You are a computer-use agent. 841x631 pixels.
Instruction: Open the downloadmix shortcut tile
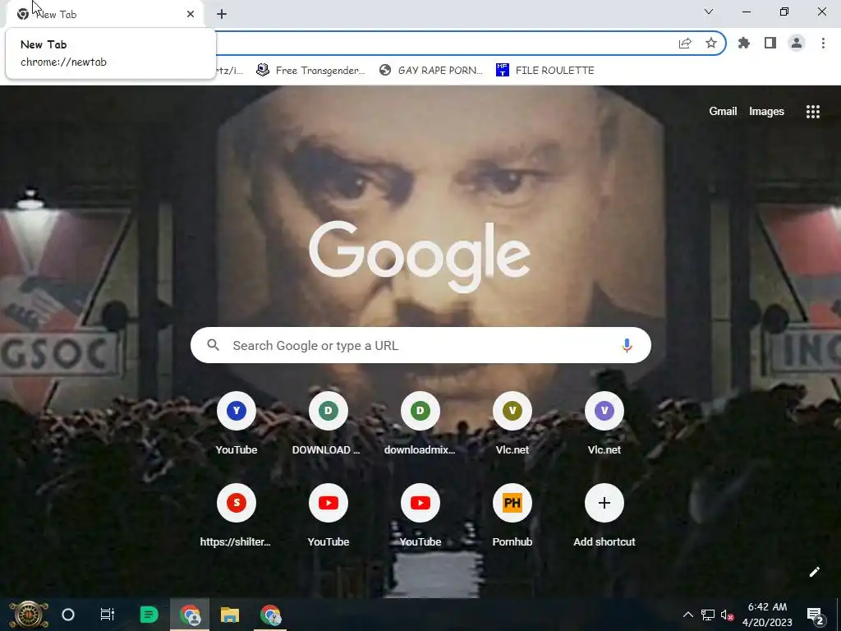pos(420,424)
